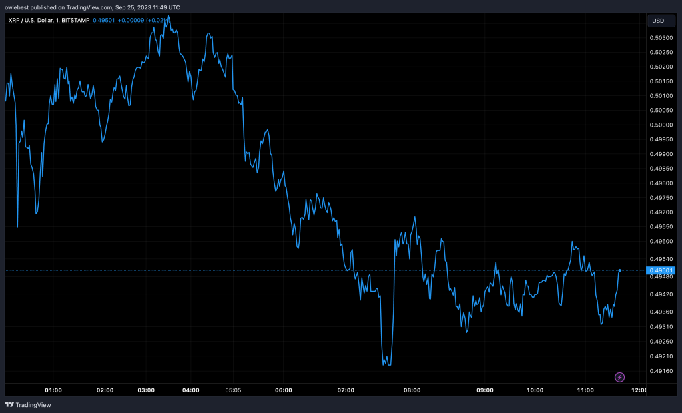The height and width of the screenshot is (413, 682).
Task: Click the current price label 0.49501 on axis
Action: tap(662, 270)
